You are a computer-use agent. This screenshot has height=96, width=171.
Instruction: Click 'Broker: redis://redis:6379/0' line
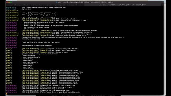(x=49, y=50)
